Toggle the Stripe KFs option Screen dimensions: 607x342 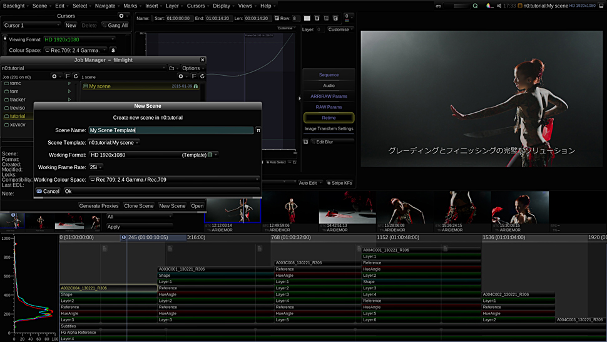point(341,183)
